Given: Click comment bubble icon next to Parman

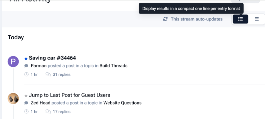Looking at the screenshot, I should [x=26, y=66].
